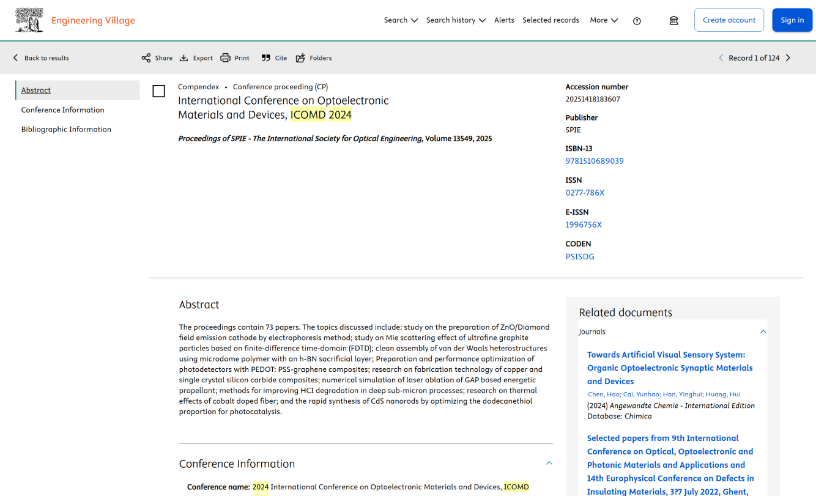
Task: Click the Folders icon
Action: tap(300, 58)
